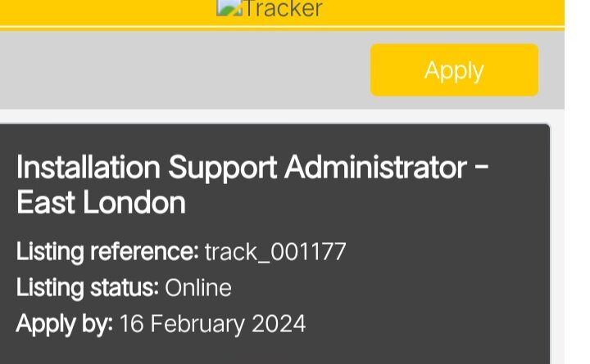Select the 16 February 2024 deadline date
This screenshot has height=364, width=590.
212,324
